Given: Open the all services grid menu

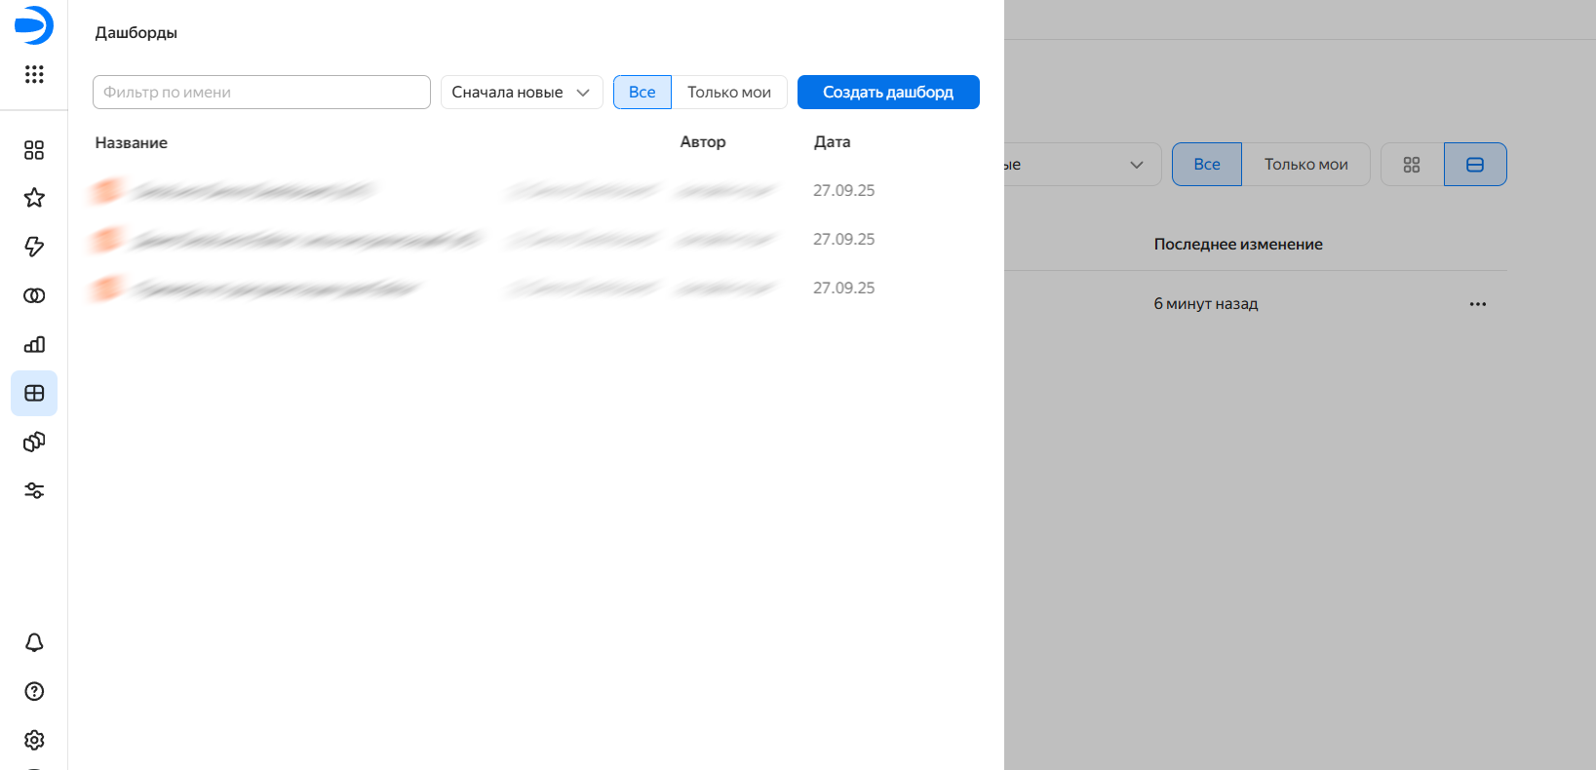Looking at the screenshot, I should coord(34,74).
